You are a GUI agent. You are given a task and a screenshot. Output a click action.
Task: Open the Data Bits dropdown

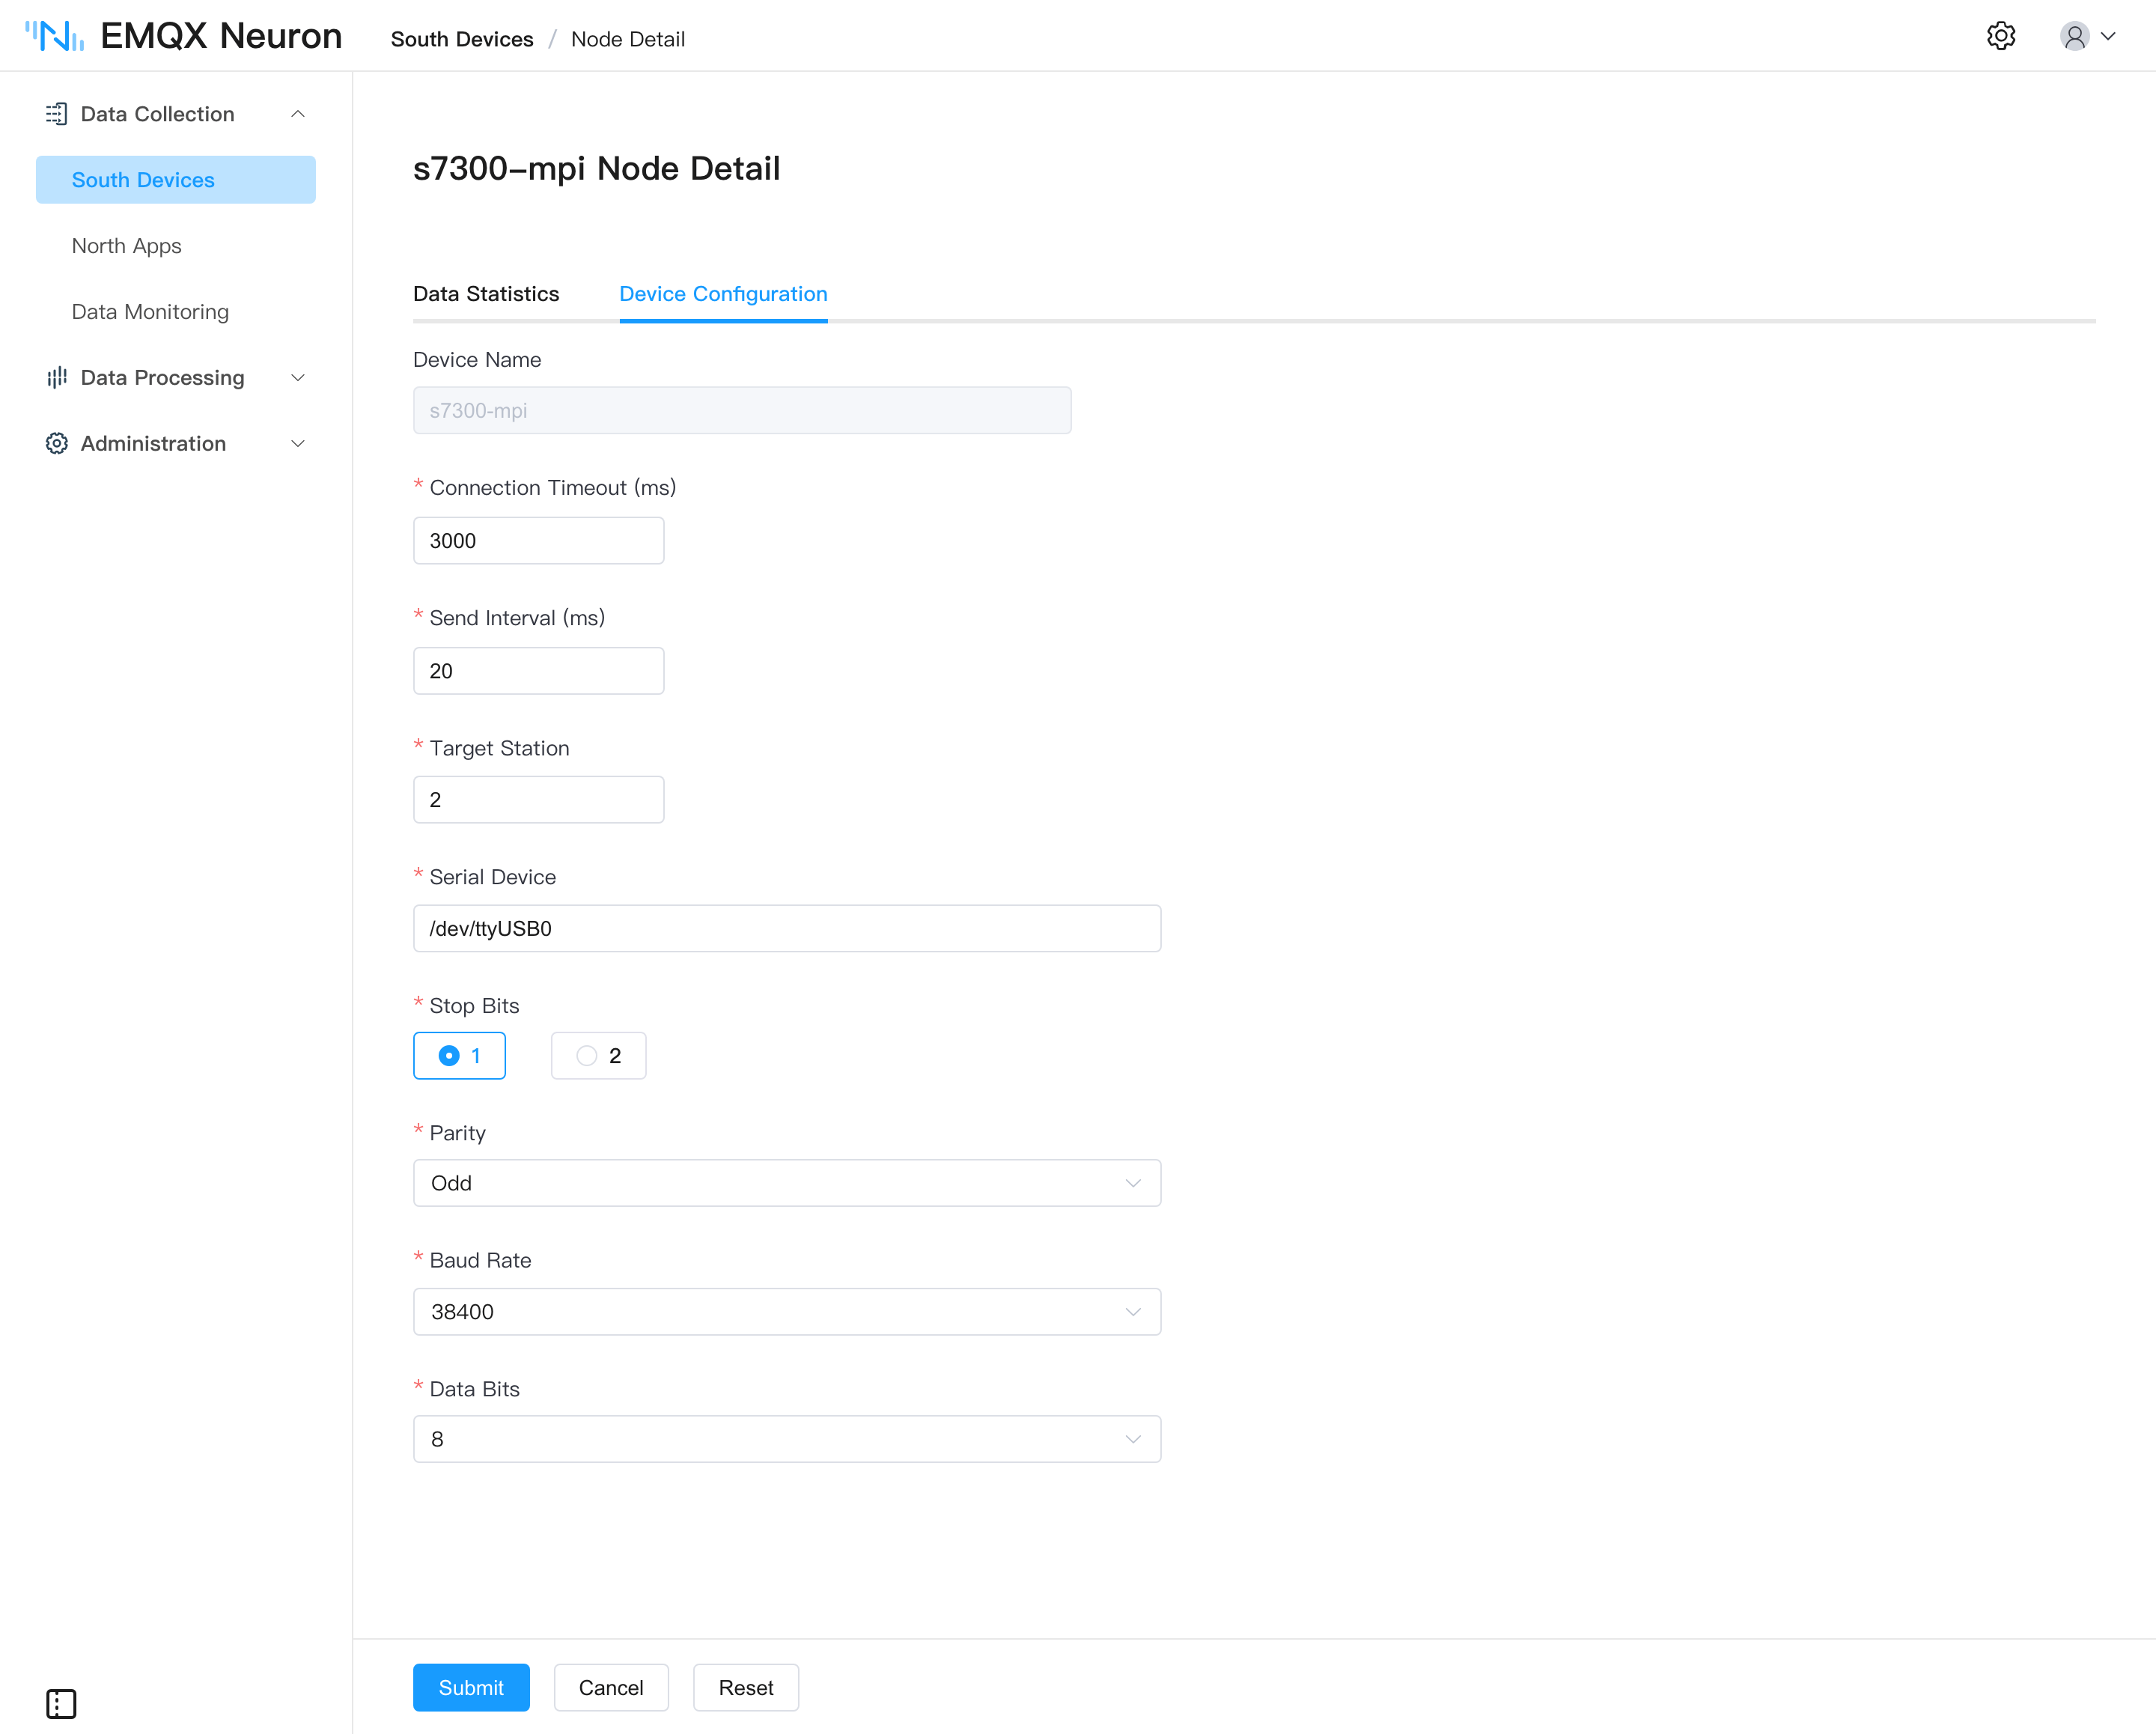coord(787,1439)
